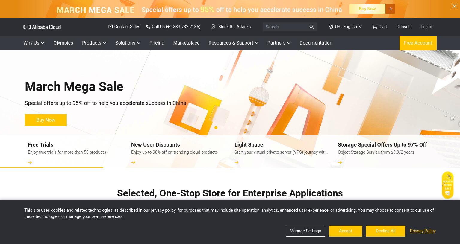Click 'Selected, One-Stop Store for Enterprise Applications' heading
Viewport: 460px width, 244px height.
230,193
